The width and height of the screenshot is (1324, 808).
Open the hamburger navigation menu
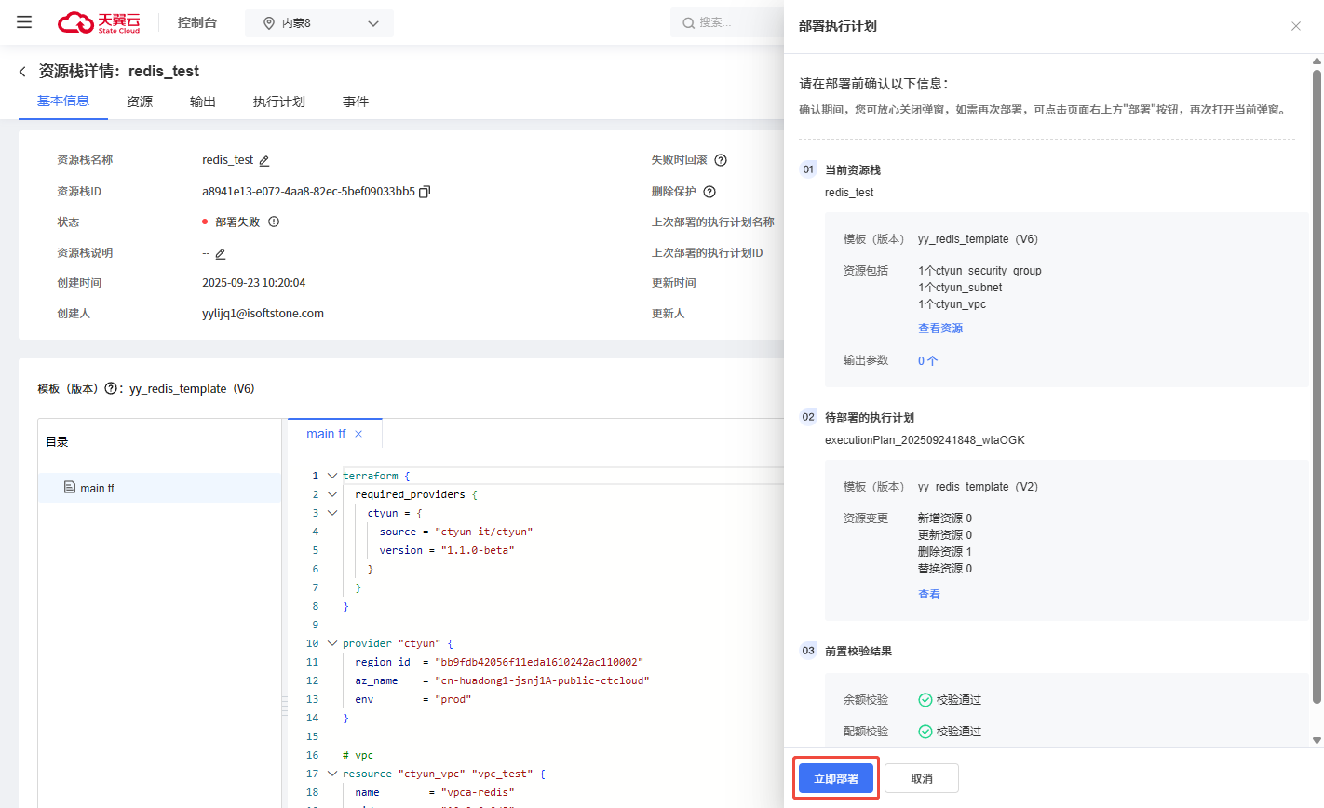pyautogui.click(x=24, y=22)
